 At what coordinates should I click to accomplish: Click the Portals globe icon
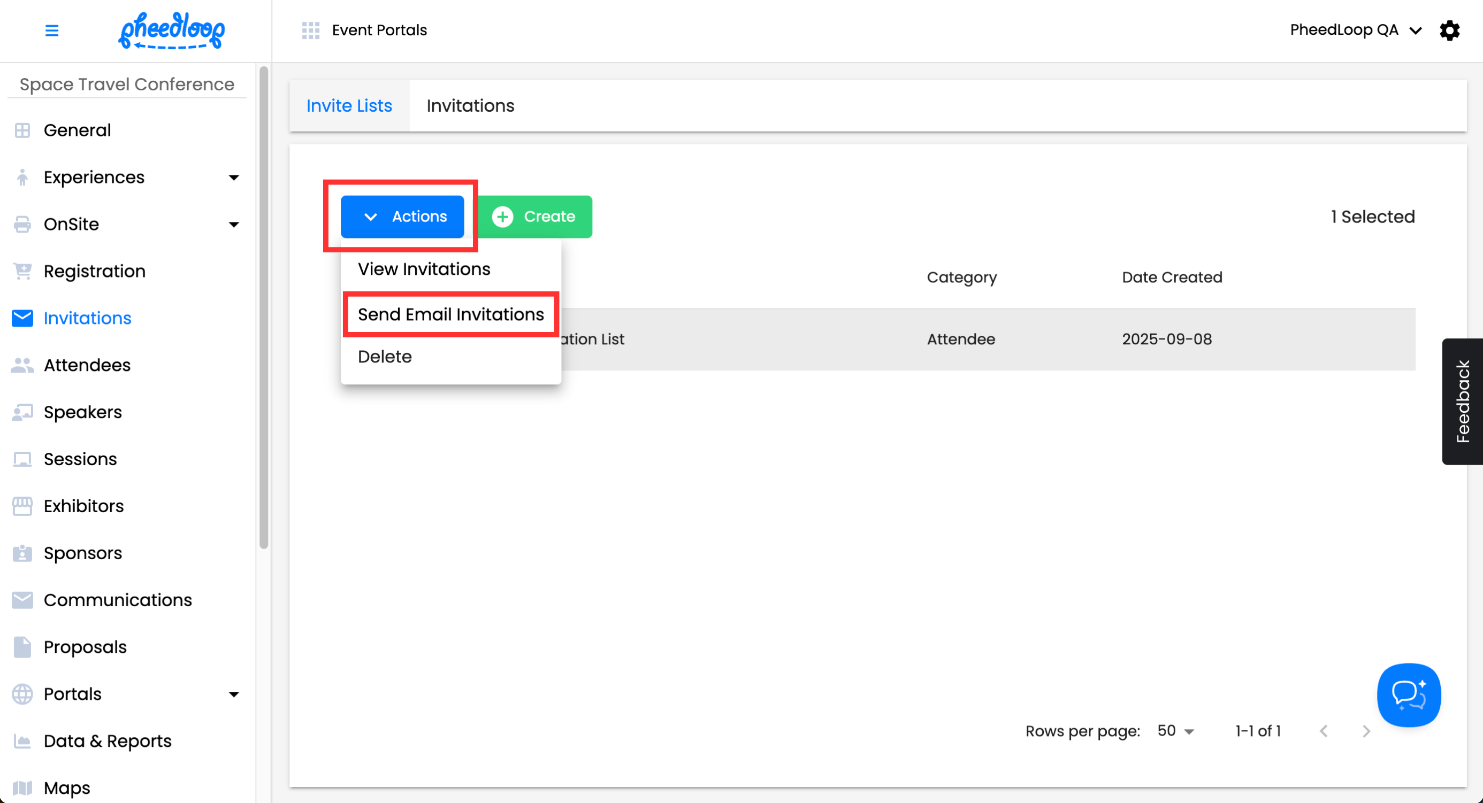[x=22, y=694]
